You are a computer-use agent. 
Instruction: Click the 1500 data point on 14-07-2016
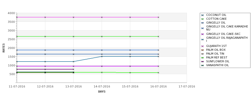coord(102,56)
